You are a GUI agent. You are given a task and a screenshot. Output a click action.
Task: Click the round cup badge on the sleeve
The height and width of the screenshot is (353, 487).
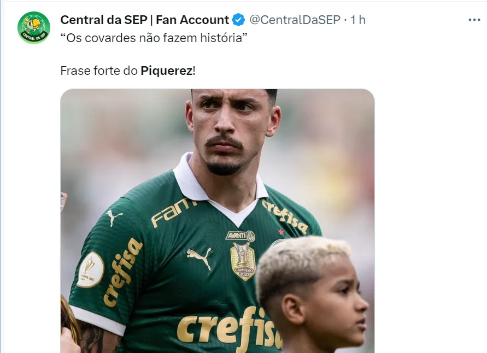point(90,269)
